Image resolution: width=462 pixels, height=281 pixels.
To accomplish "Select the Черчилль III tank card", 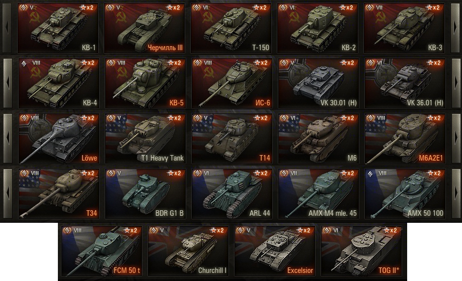I will tap(144, 28).
